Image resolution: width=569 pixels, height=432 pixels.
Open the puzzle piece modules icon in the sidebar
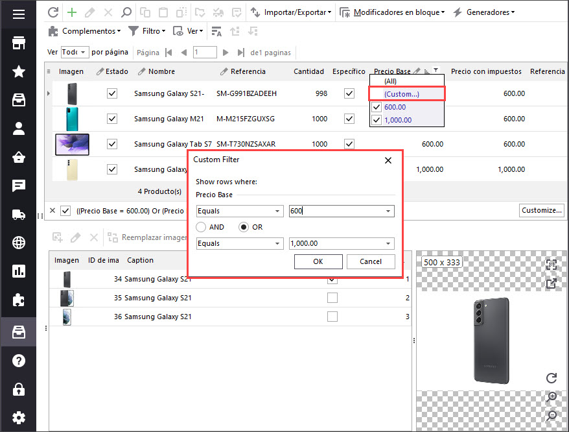(19, 300)
